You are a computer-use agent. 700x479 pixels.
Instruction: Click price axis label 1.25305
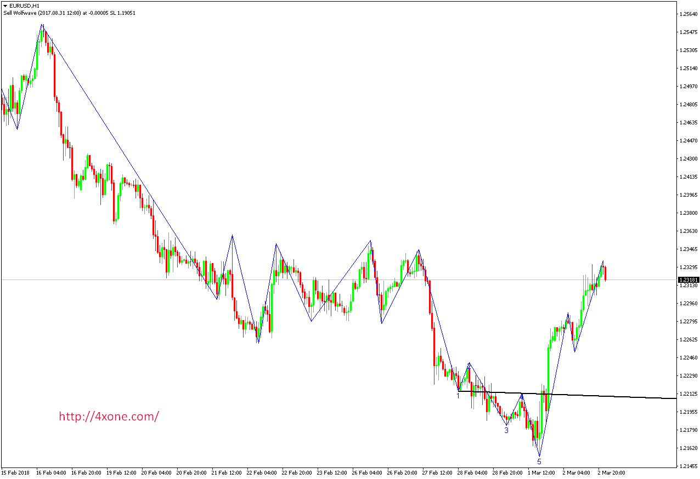pyautogui.click(x=688, y=50)
